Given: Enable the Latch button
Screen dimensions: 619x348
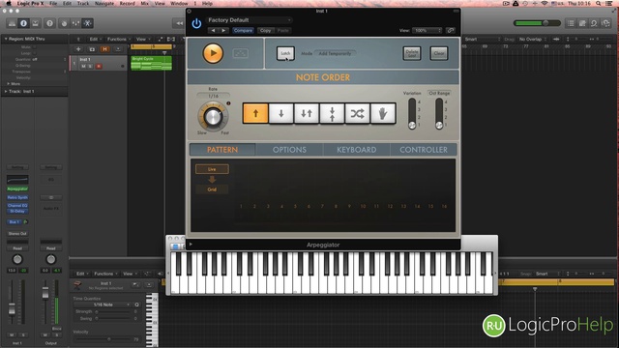Looking at the screenshot, I should (285, 53).
